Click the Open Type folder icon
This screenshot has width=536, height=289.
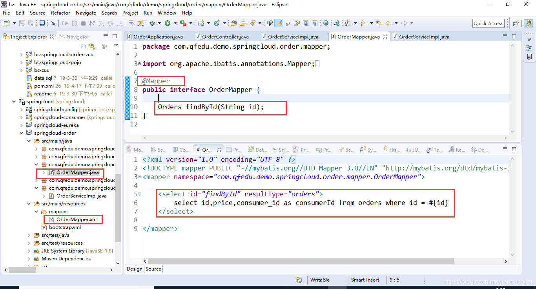(233, 23)
